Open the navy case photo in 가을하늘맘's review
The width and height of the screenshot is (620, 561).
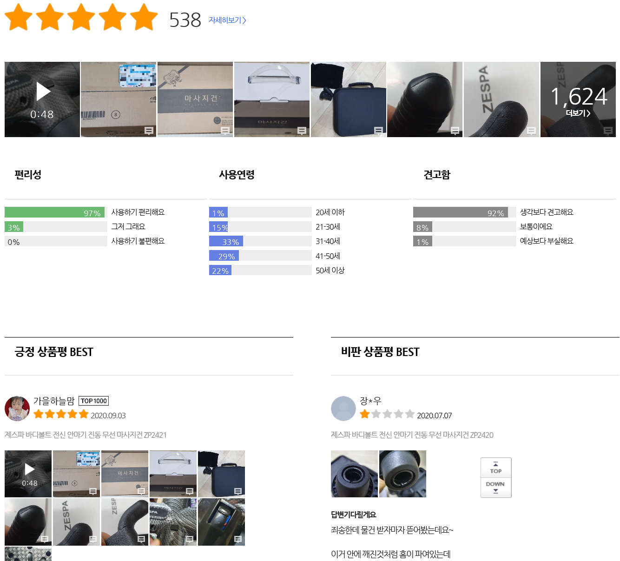tap(222, 474)
